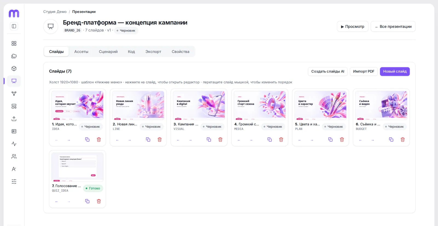Open the folders icon in sidebar
The width and height of the screenshot is (438, 226).
click(x=14, y=56)
